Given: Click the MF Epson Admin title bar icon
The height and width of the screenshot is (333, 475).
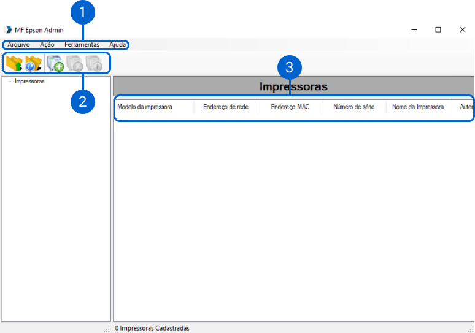Looking at the screenshot, I should [x=8, y=29].
